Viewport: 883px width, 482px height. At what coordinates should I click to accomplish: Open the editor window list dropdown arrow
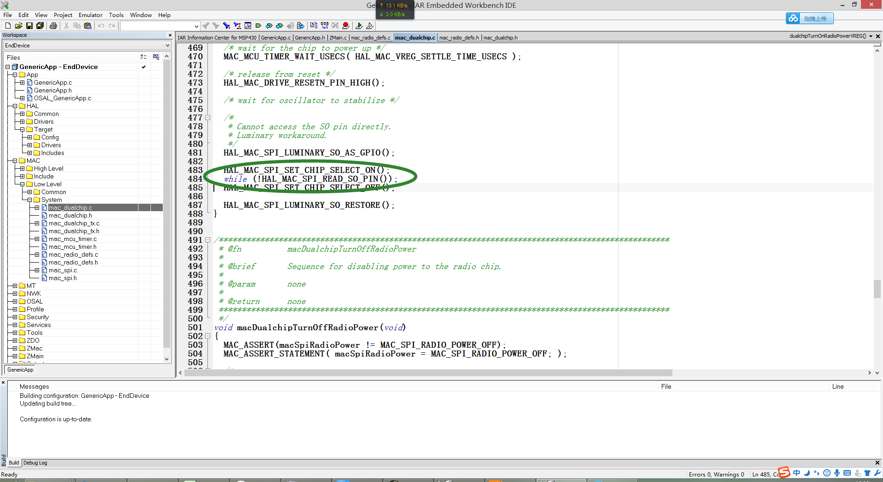pos(871,36)
